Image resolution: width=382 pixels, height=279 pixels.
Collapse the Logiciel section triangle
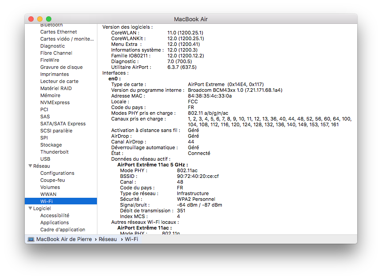pyautogui.click(x=30, y=208)
